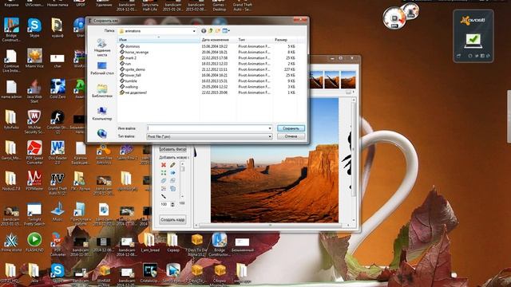Open the PDF Speed Converter desktop icon

point(34,152)
